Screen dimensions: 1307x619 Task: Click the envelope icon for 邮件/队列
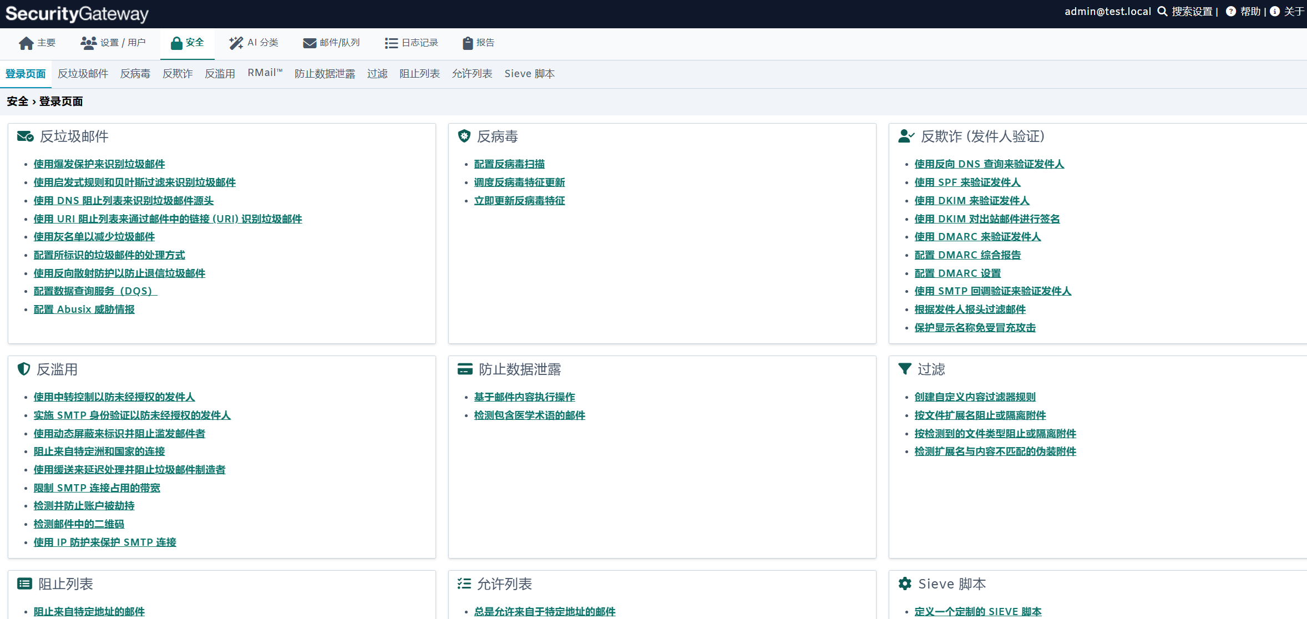tap(310, 43)
